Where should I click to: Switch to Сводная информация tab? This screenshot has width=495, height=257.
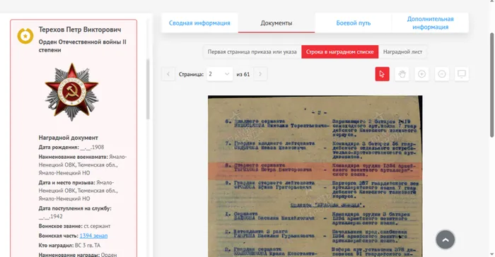coord(199,23)
